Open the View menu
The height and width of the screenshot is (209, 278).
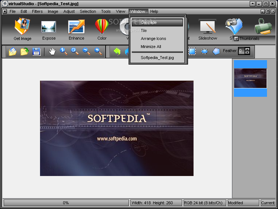[120, 11]
